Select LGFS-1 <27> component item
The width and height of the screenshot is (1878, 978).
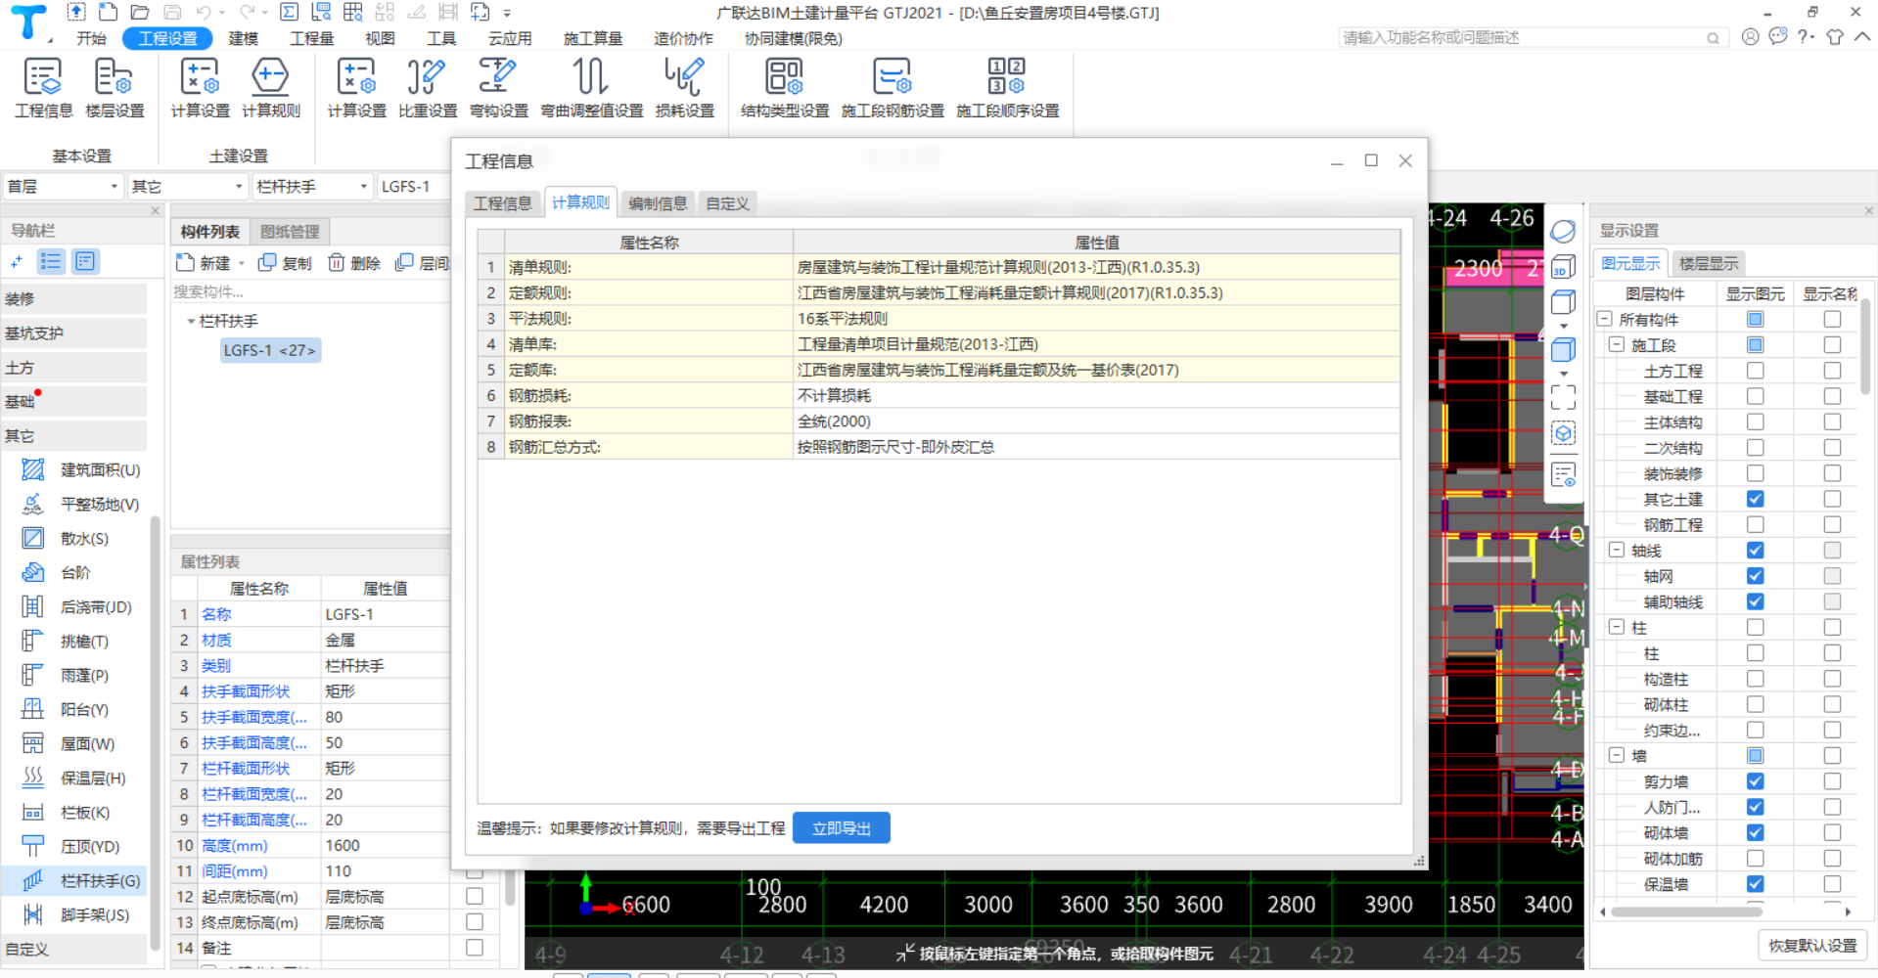coord(270,350)
